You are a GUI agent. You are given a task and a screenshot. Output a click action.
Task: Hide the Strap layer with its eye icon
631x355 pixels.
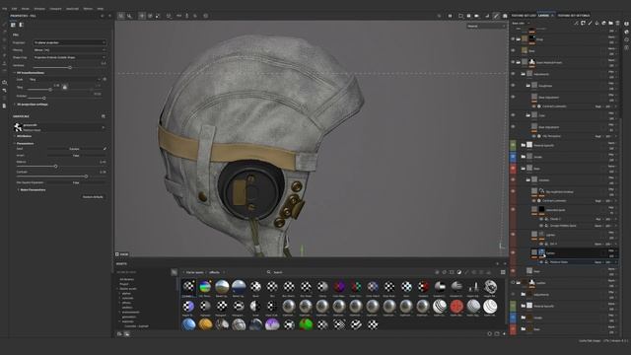pyautogui.click(x=513, y=39)
